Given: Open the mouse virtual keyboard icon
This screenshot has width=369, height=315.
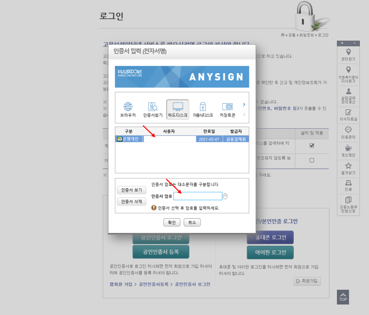Looking at the screenshot, I should point(225,196).
